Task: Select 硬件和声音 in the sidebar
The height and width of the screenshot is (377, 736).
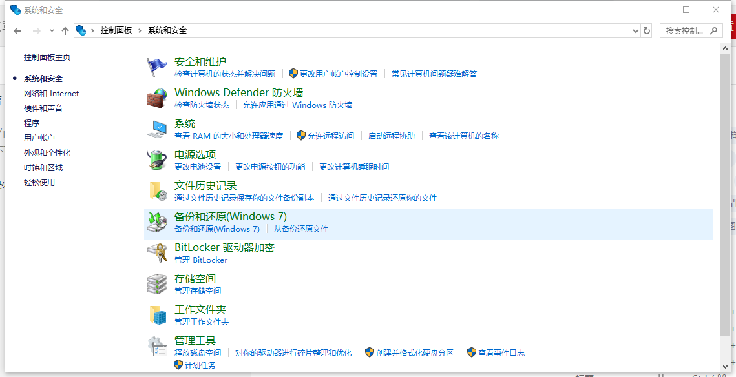Action: coord(43,108)
